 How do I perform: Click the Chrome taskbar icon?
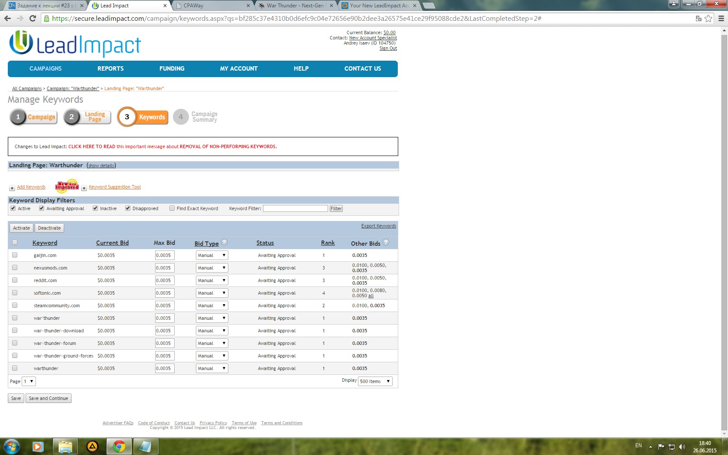tap(119, 446)
